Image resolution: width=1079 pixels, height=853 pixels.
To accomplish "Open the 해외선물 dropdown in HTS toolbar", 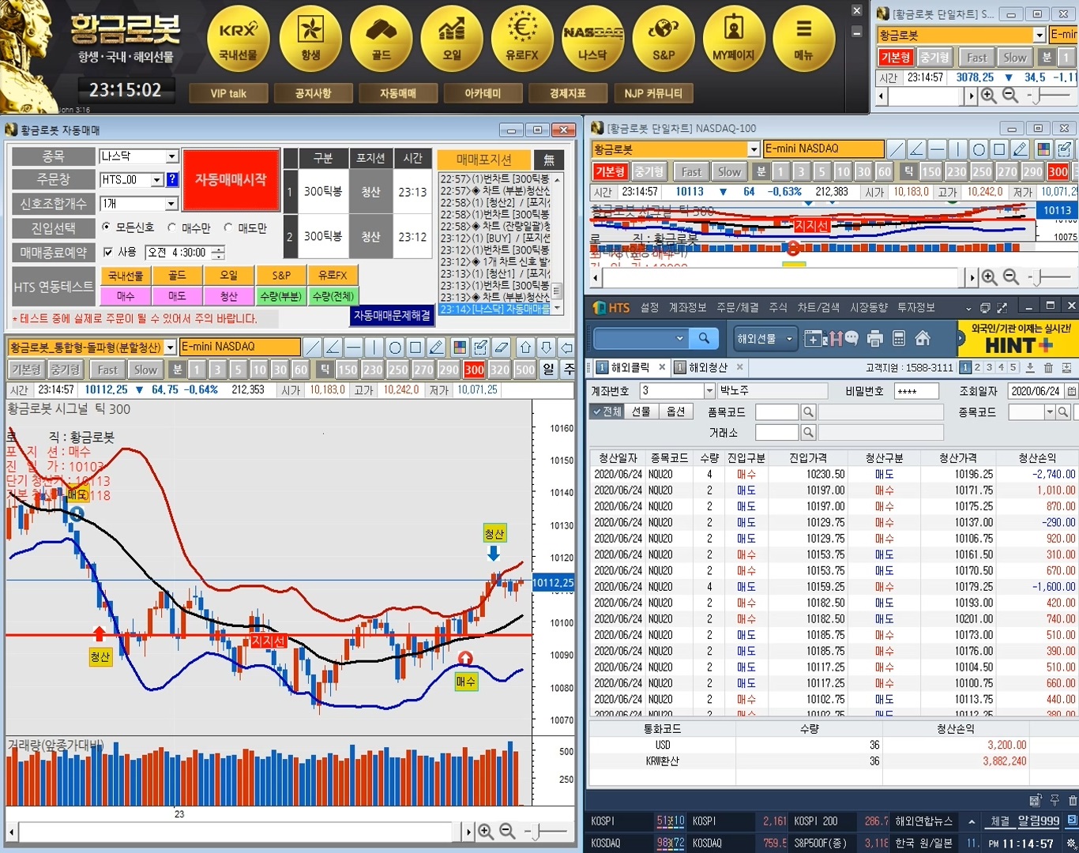I will click(x=764, y=339).
